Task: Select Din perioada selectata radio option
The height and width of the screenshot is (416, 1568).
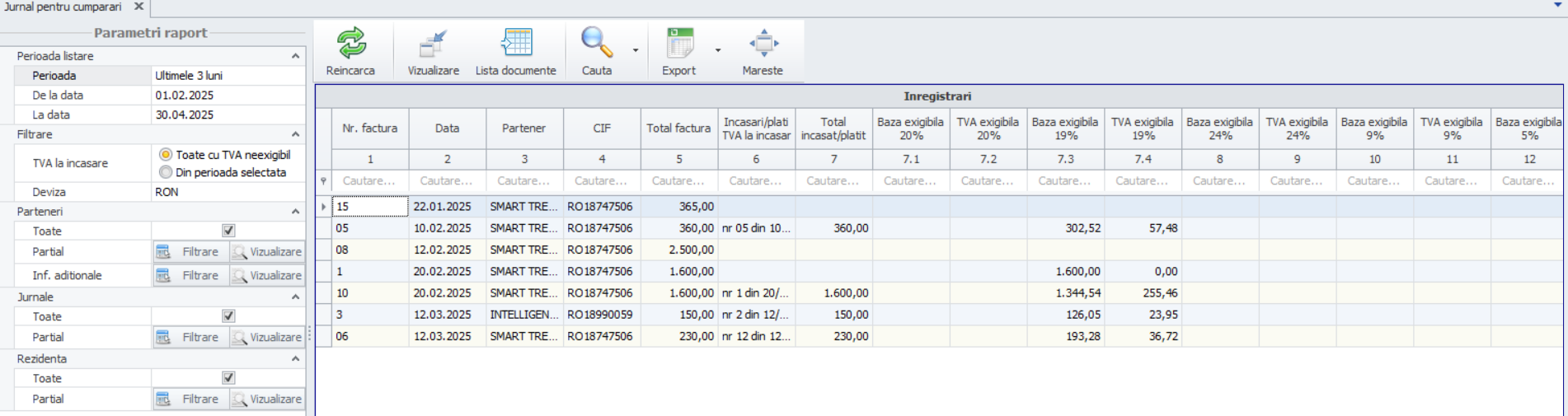Action: click(x=166, y=173)
